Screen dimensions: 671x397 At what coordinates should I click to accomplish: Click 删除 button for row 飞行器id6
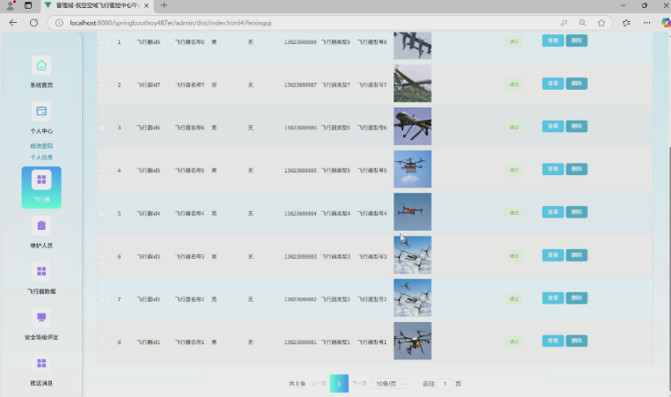click(x=577, y=126)
